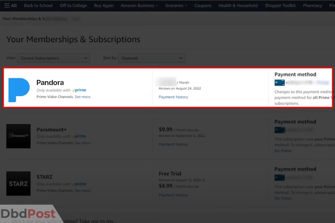The height and width of the screenshot is (223, 335).
Task: Select the Pandora subscription title
Action: tap(50, 82)
